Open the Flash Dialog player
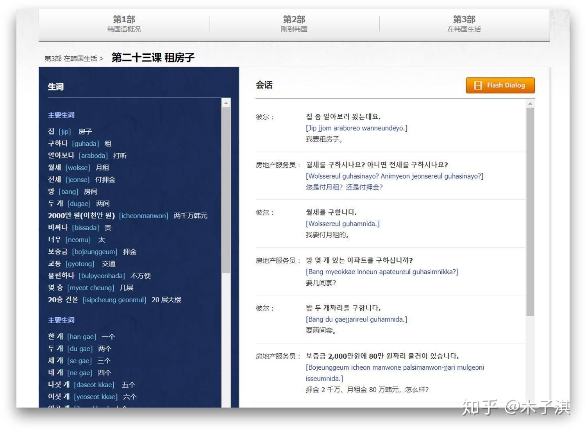Screen dimensions: 586x431 pyautogui.click(x=500, y=85)
